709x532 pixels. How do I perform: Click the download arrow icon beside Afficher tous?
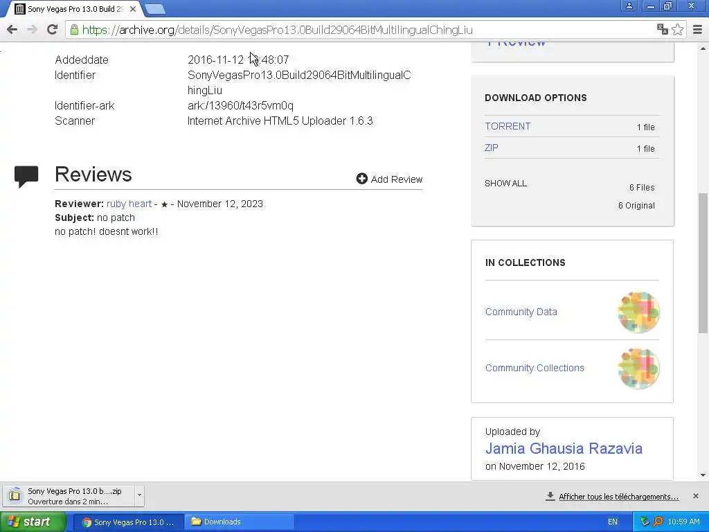point(550,496)
